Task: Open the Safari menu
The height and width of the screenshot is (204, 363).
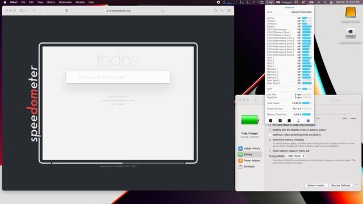Action: [14, 2]
